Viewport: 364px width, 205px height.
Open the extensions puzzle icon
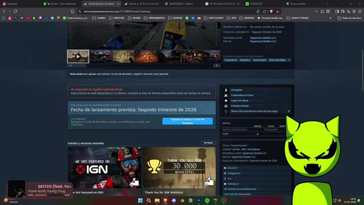tap(322, 11)
